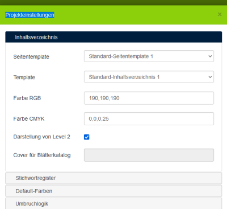This screenshot has width=227, height=209.
Task: Click the Cover für Blätterkatalog field
Action: [x=149, y=155]
